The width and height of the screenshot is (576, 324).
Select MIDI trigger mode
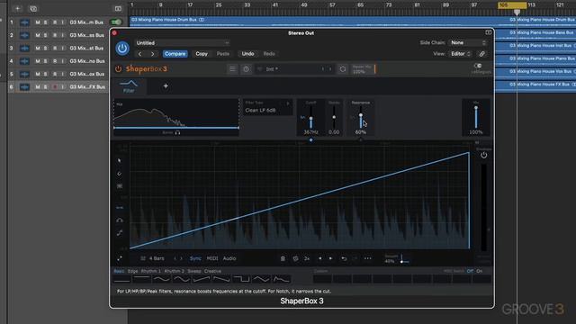coord(212,258)
